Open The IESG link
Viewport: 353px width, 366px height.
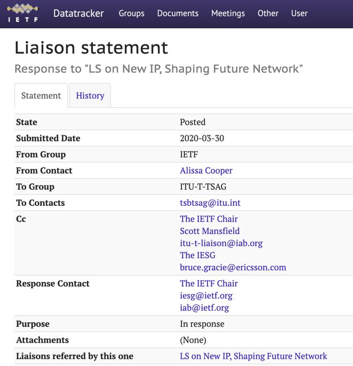pyautogui.click(x=197, y=256)
